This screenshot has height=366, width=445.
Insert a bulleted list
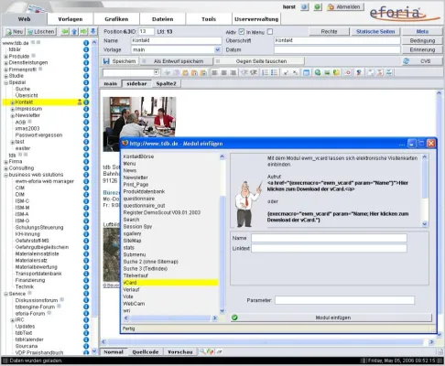pyautogui.click(x=274, y=72)
